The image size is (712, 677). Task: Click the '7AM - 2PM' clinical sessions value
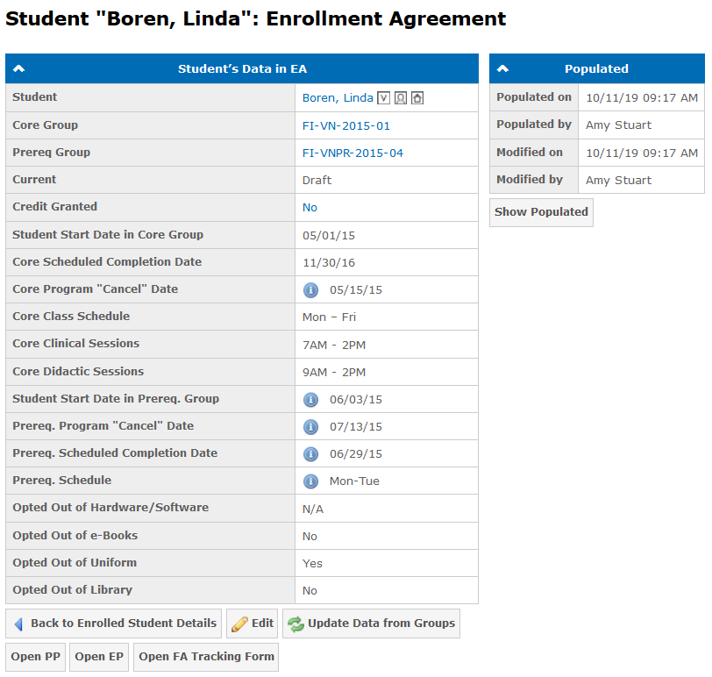point(334,346)
